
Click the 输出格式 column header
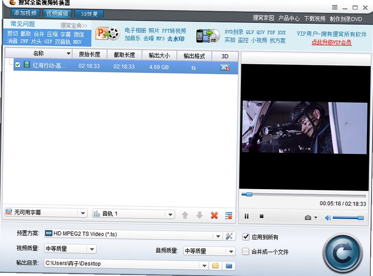point(194,56)
